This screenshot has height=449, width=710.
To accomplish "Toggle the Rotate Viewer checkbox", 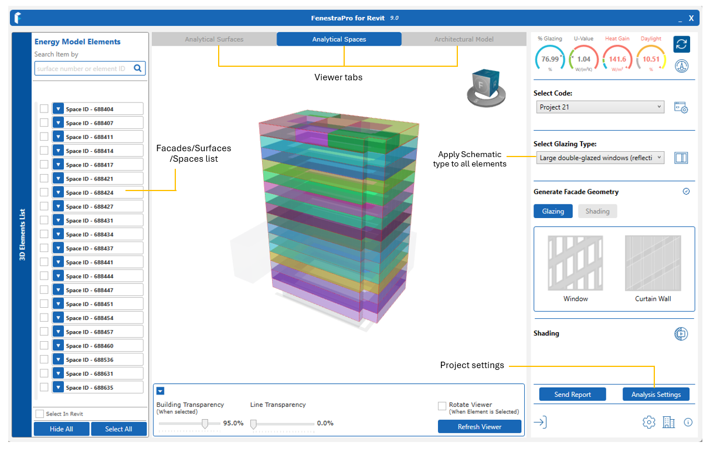I will [x=442, y=406].
